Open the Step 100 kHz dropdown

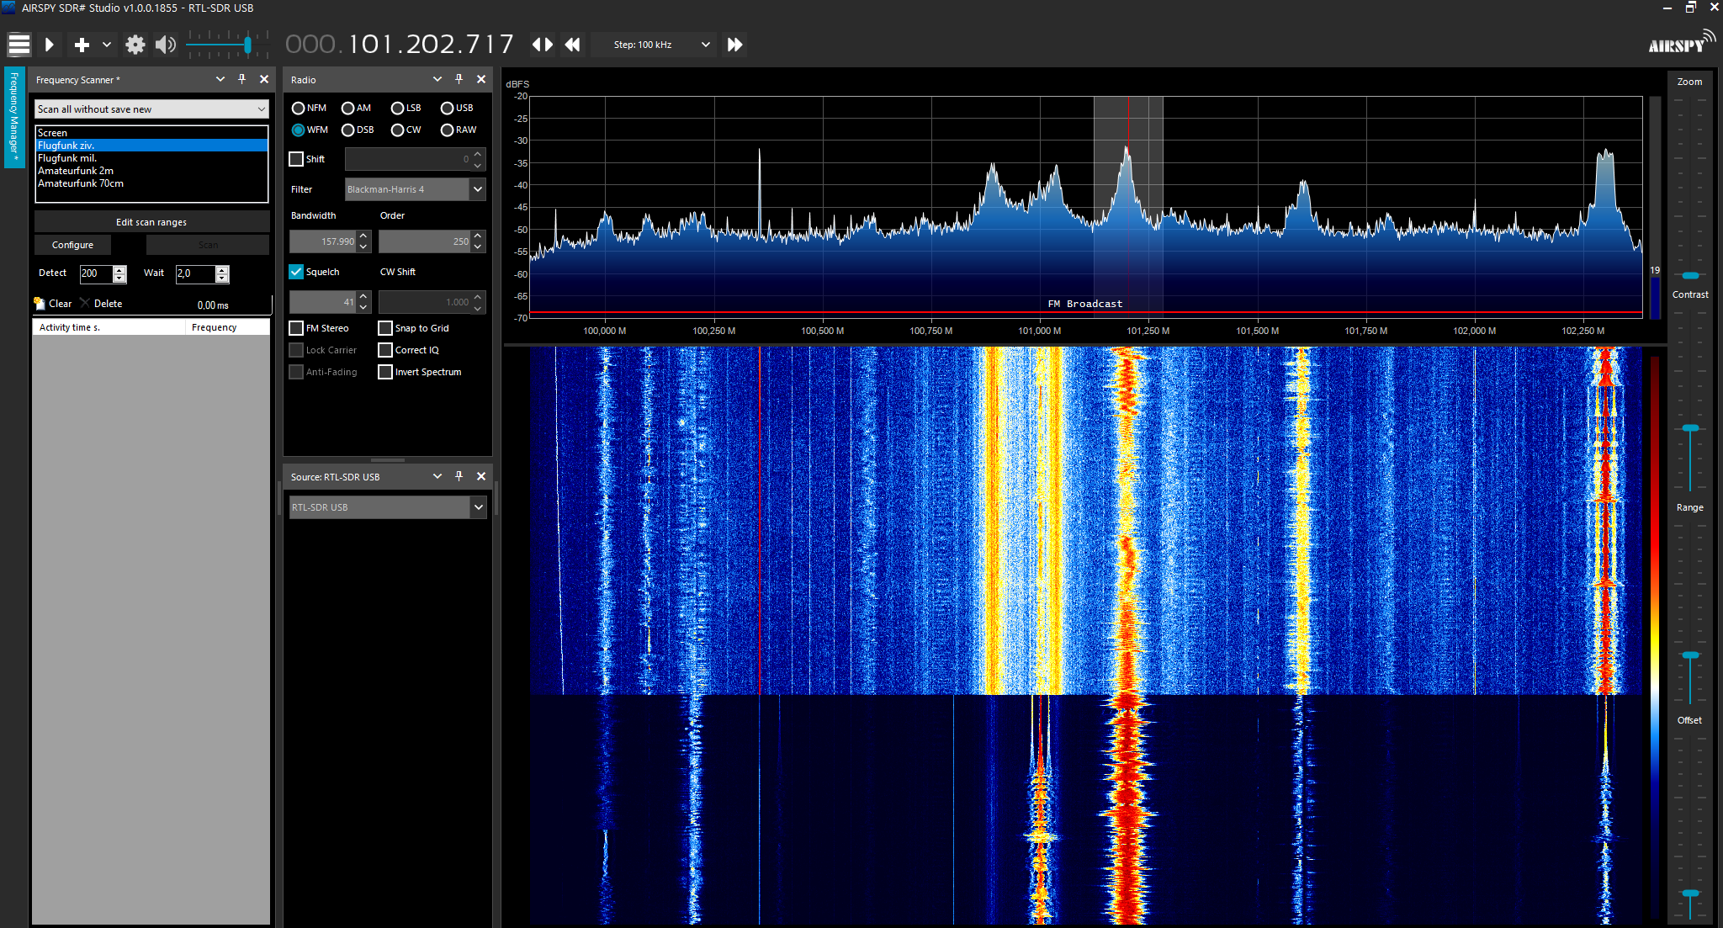[x=654, y=45]
